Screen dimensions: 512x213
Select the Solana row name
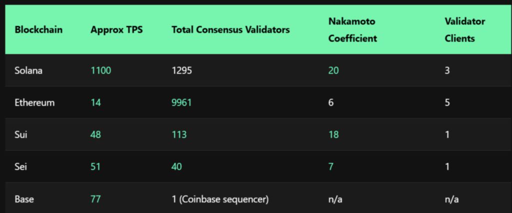click(28, 70)
